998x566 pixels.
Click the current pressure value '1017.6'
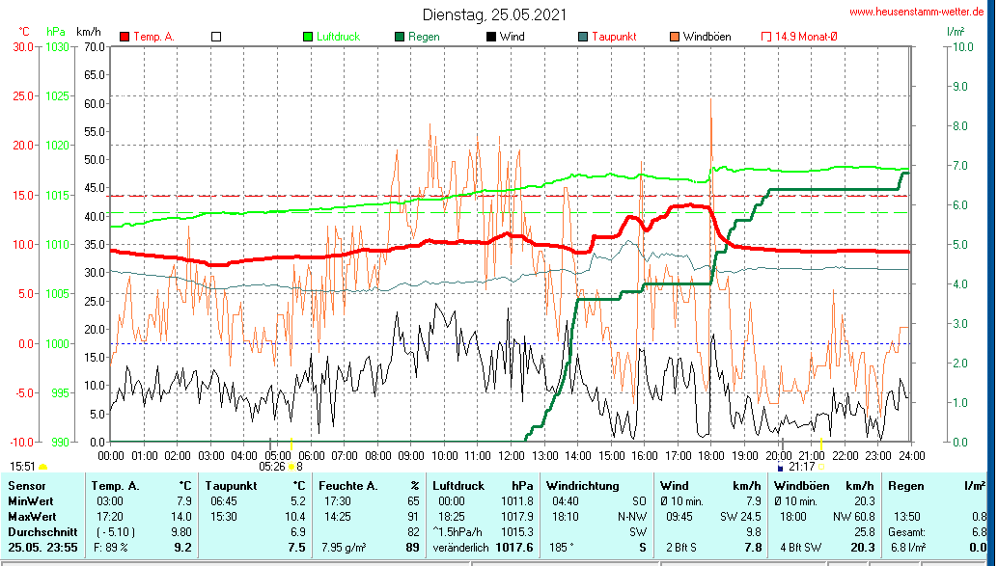[x=514, y=547]
